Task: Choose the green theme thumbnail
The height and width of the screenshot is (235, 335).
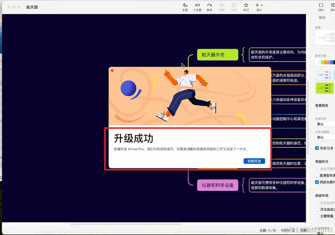Action: [x=325, y=88]
